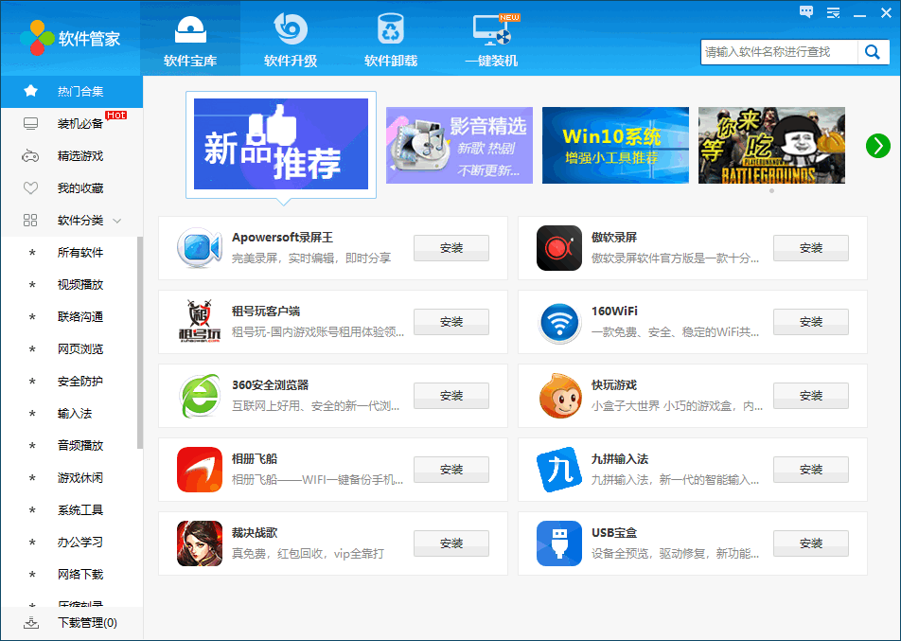Click the heart icon beside 我的收藏
The width and height of the screenshot is (901, 641).
tap(30, 188)
